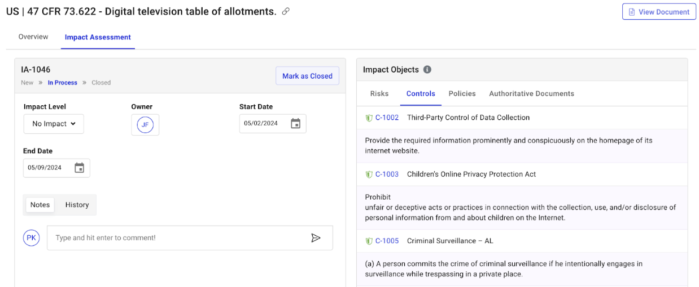Open the Start Date calendar picker icon
699x287 pixels.
295,124
